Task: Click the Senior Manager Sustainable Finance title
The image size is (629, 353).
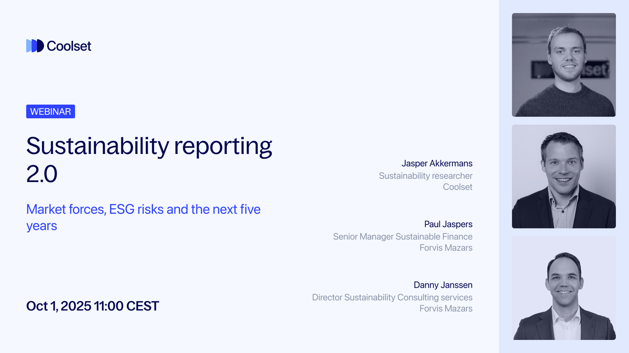Action: tap(403, 237)
